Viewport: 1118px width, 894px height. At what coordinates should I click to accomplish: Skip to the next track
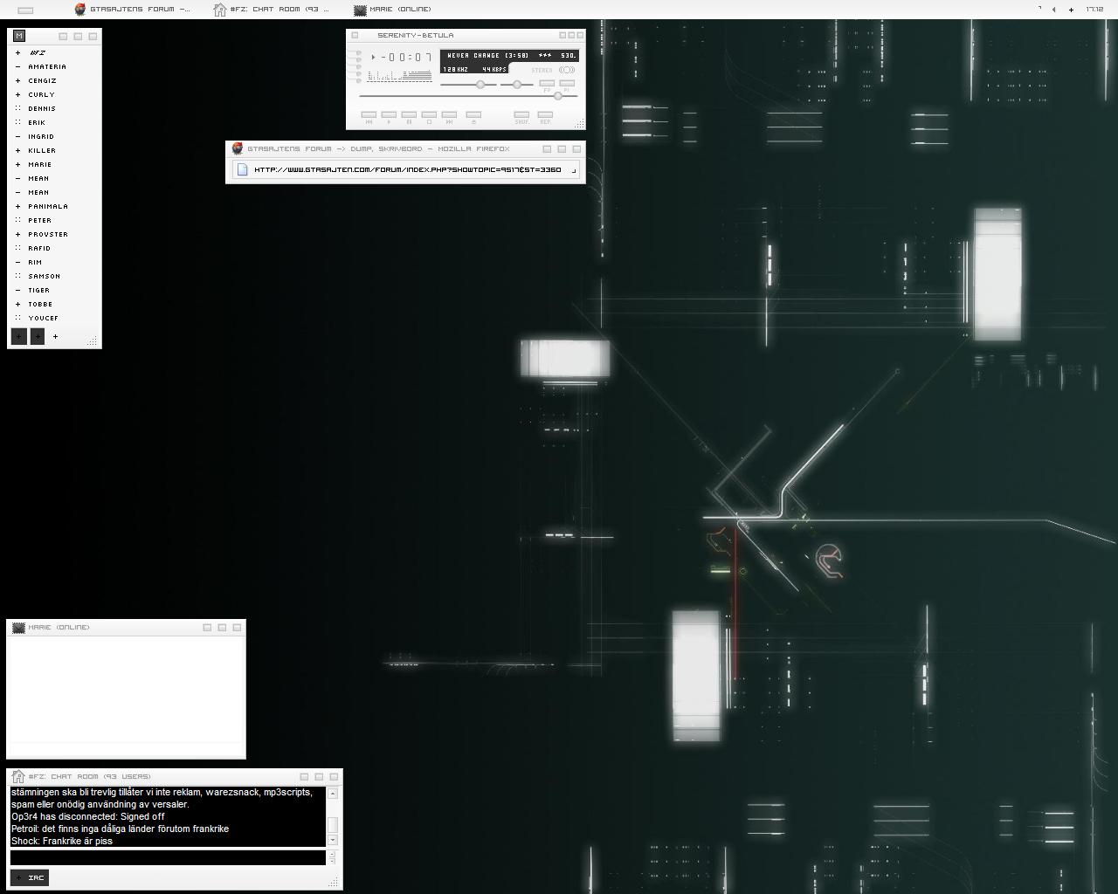coord(449,114)
